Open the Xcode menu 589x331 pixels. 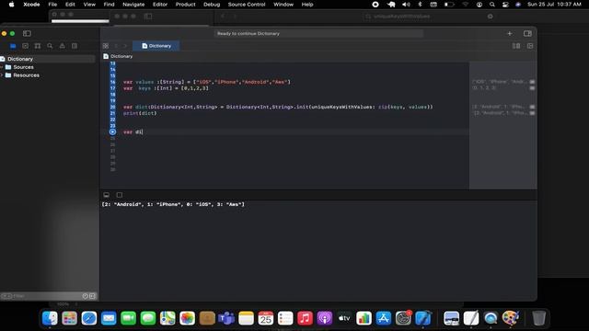pyautogui.click(x=31, y=5)
